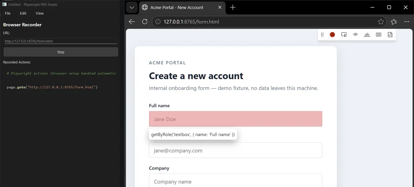Image resolution: width=414 pixels, height=187 pixels.
Task: Click the red Record button in Playwright toolbar
Action: pos(332,35)
